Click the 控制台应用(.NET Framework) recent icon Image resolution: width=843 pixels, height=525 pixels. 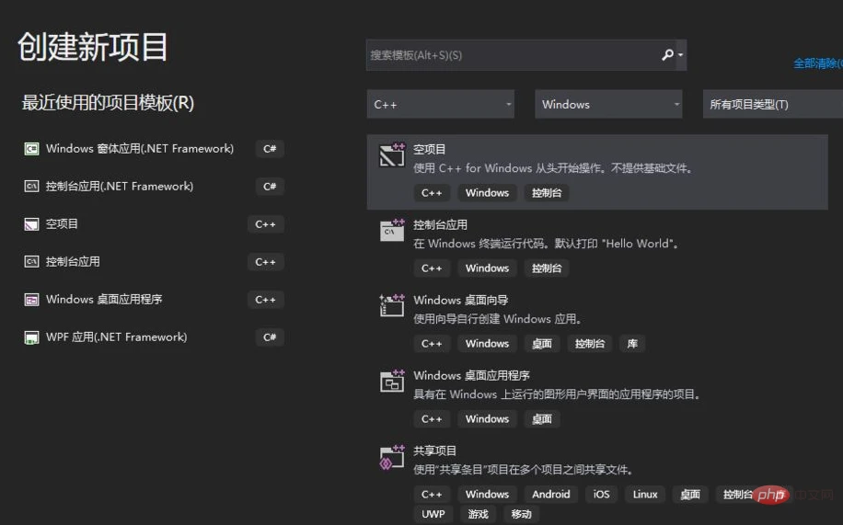(x=31, y=187)
